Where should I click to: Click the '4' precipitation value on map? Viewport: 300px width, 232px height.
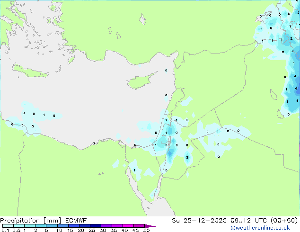pos(287,102)
